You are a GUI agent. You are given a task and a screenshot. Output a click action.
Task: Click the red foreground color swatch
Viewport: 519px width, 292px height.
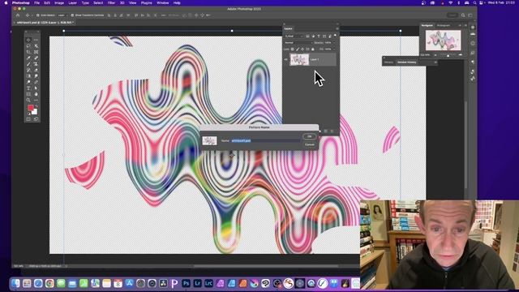tap(31, 107)
